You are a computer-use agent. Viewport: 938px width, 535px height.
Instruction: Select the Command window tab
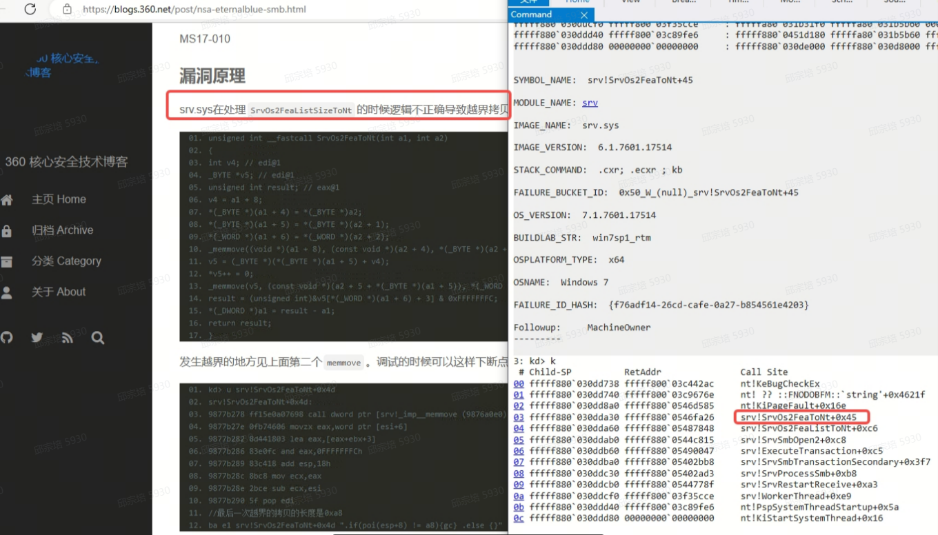[532, 14]
